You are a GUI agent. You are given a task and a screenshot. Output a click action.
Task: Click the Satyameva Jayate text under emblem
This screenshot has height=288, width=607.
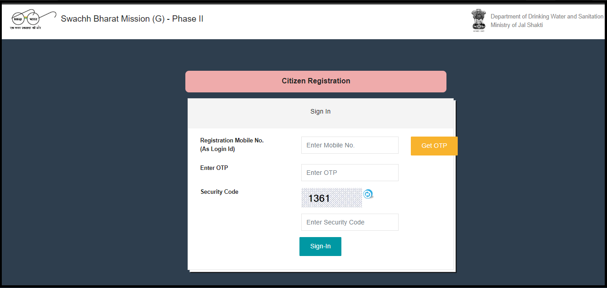479,31
